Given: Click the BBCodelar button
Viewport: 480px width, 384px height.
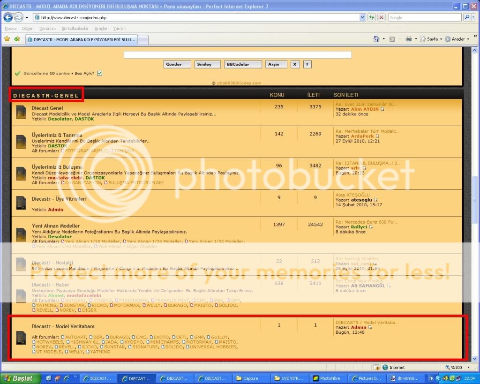Looking at the screenshot, I should (x=243, y=64).
